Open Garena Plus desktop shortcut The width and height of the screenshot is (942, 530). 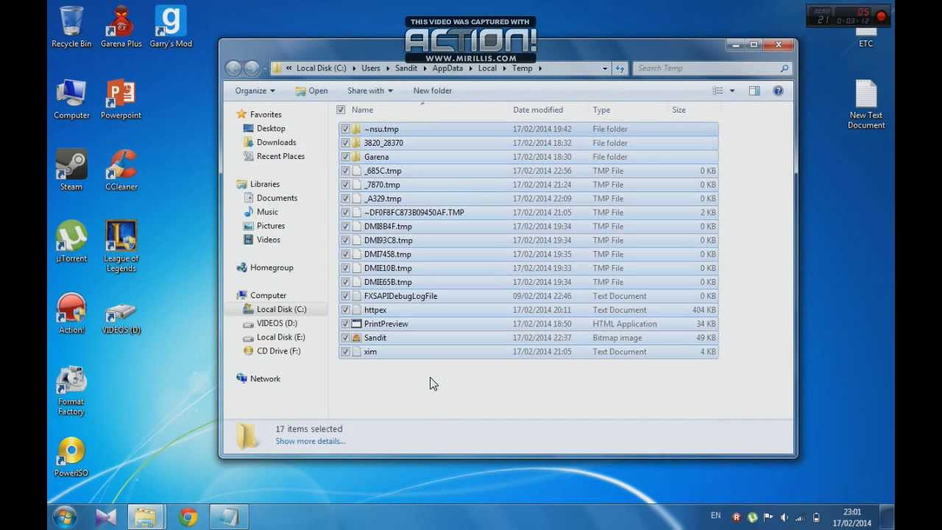click(x=121, y=27)
